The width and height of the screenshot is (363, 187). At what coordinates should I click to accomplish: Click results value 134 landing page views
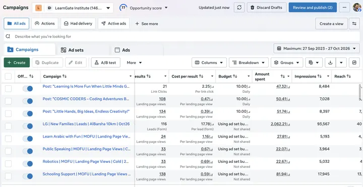(162, 111)
